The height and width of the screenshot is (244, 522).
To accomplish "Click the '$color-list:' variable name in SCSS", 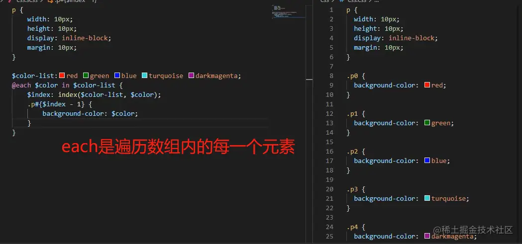I will (35, 76).
